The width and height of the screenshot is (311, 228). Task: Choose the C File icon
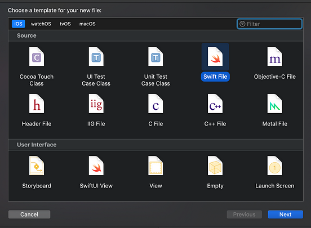(x=155, y=104)
